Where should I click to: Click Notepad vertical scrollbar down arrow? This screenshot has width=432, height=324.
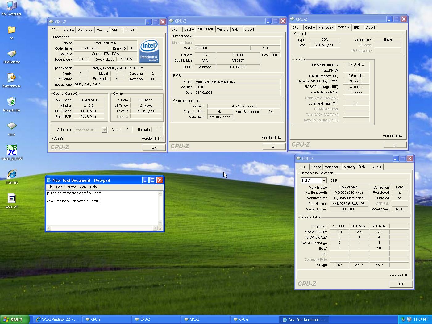(160, 222)
